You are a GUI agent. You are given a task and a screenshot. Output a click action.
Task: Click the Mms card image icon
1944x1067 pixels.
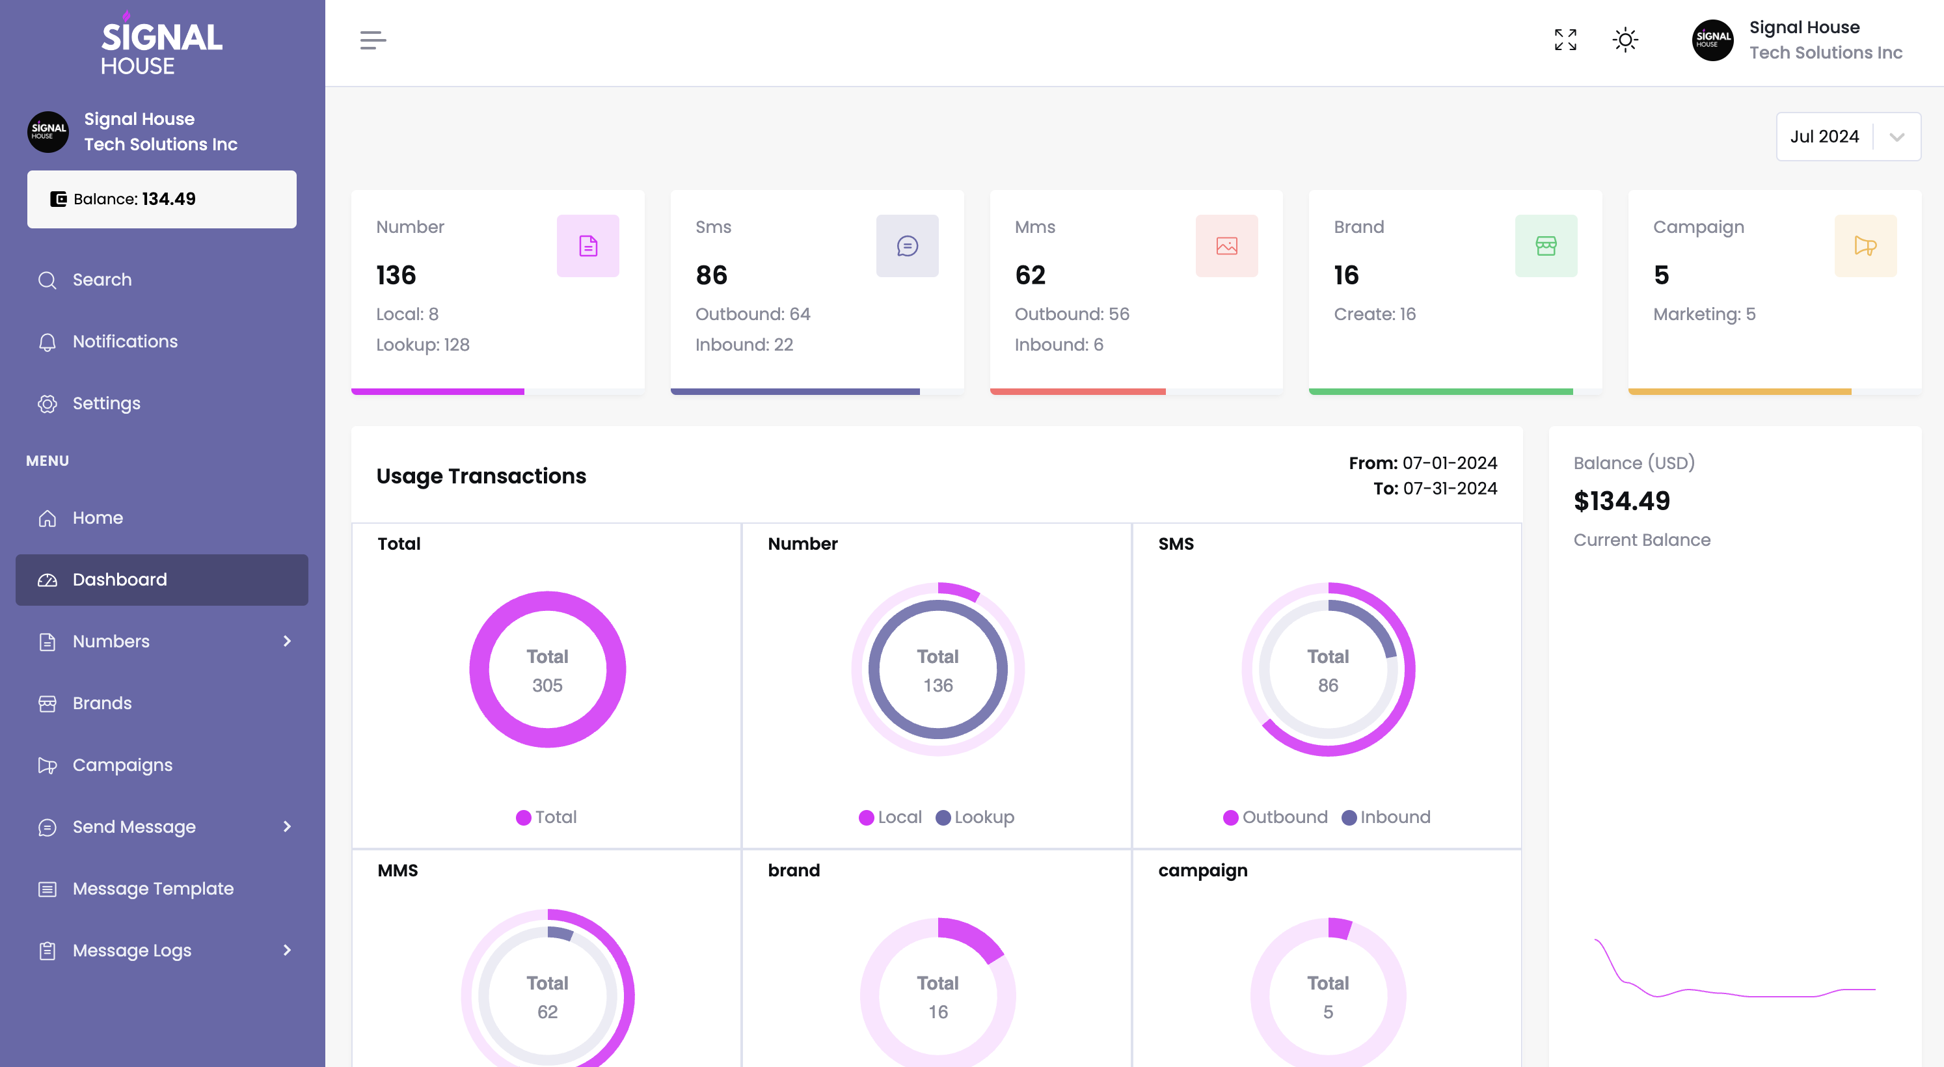pos(1226,246)
